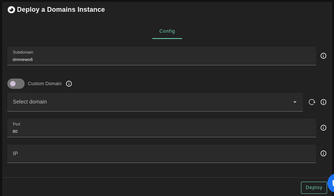
Task: Switch to the Config tab
Action: 167,31
